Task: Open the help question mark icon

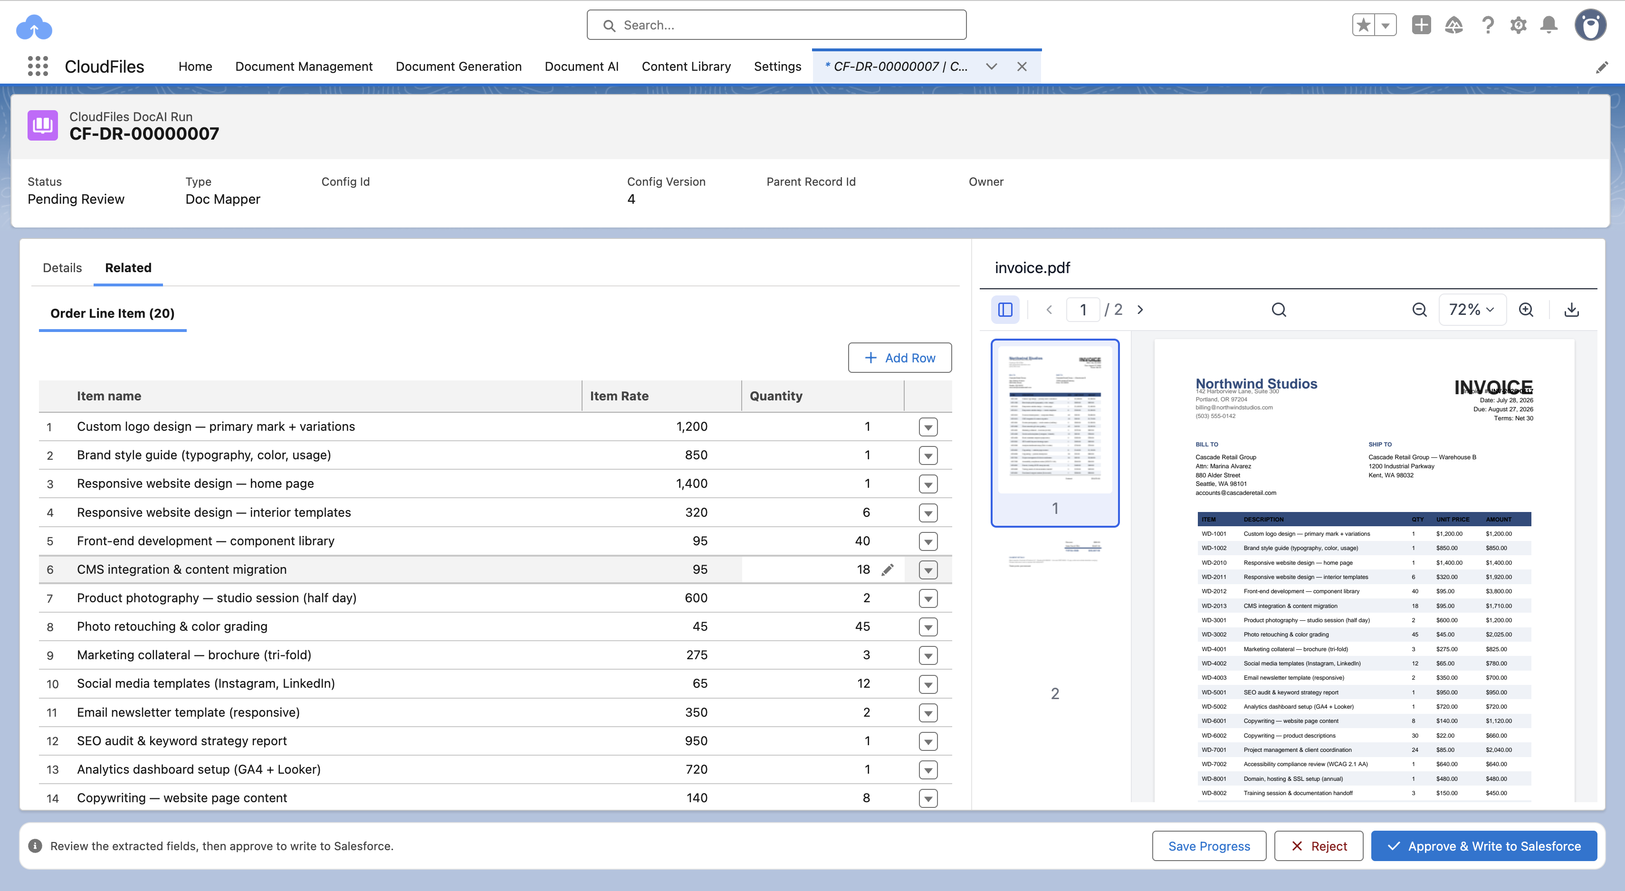Action: tap(1488, 25)
